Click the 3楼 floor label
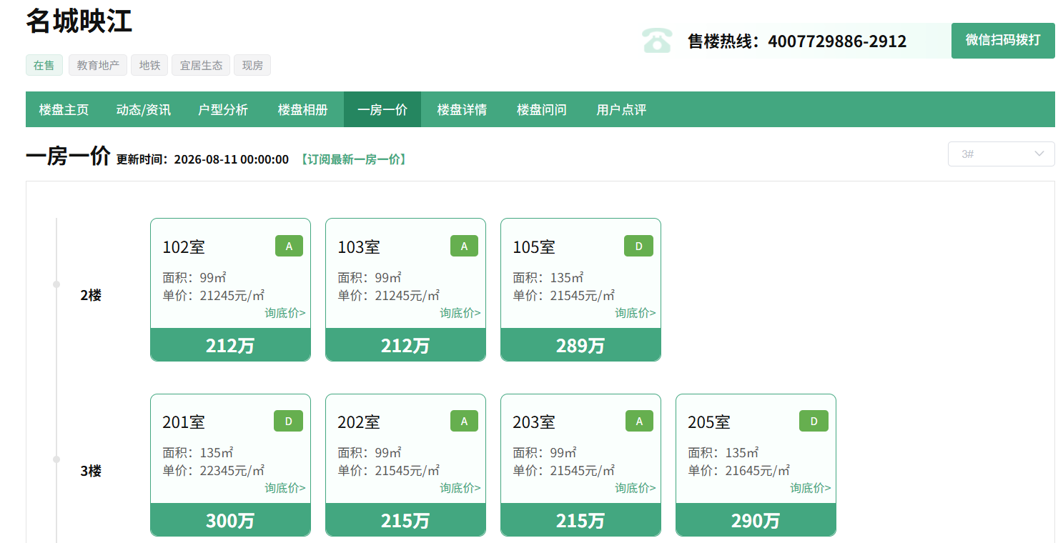The width and height of the screenshot is (1058, 543). (x=91, y=471)
